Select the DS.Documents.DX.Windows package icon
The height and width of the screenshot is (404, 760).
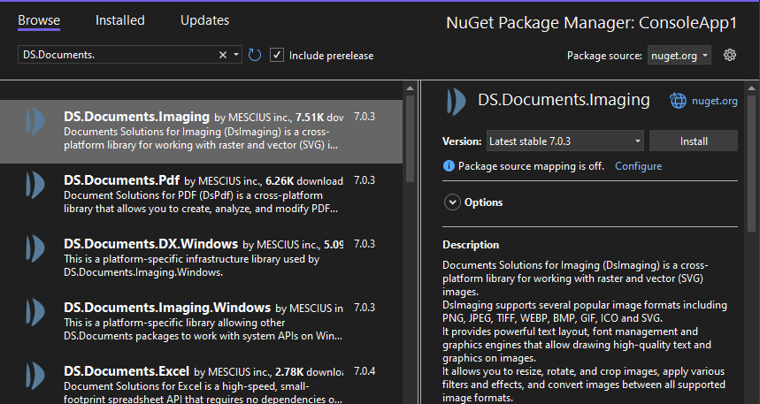click(35, 248)
